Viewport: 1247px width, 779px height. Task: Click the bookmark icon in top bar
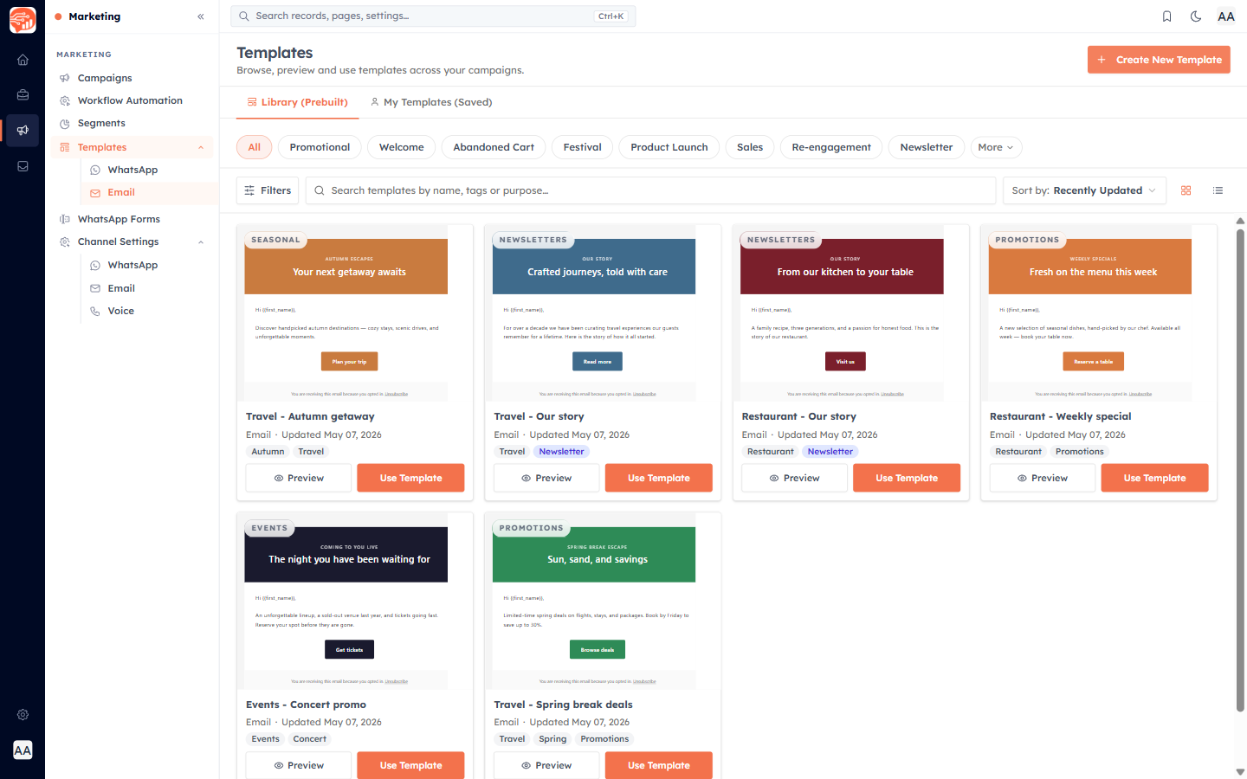(x=1167, y=16)
